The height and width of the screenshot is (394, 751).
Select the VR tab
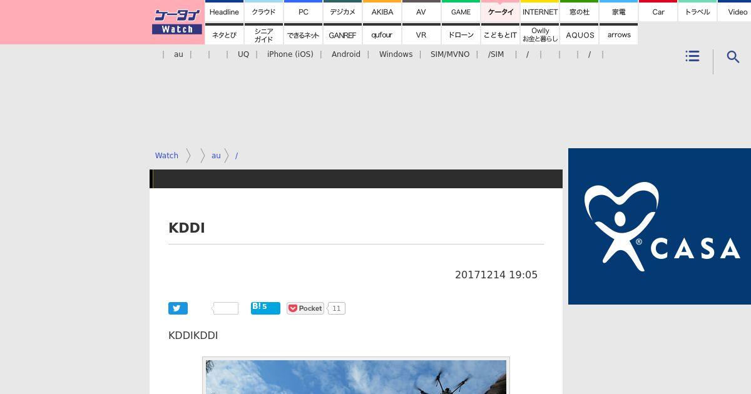421,34
